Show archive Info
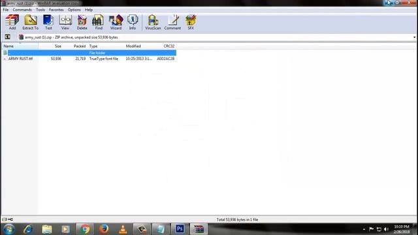418x235 pixels. pyautogui.click(x=133, y=22)
